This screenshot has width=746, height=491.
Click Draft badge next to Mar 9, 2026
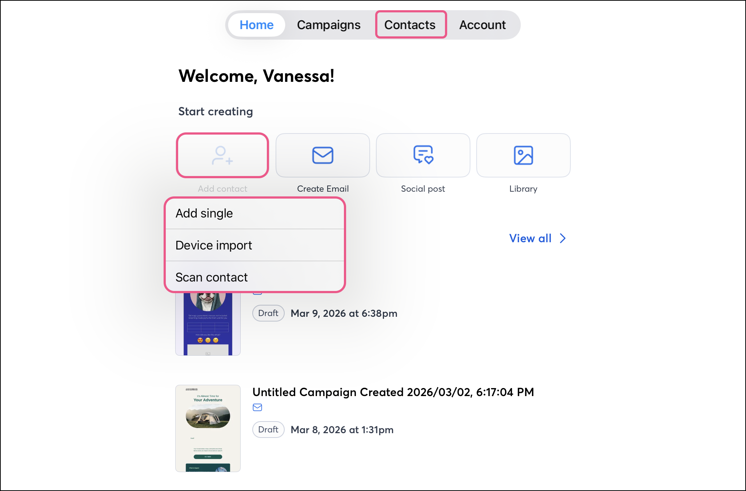click(x=268, y=313)
